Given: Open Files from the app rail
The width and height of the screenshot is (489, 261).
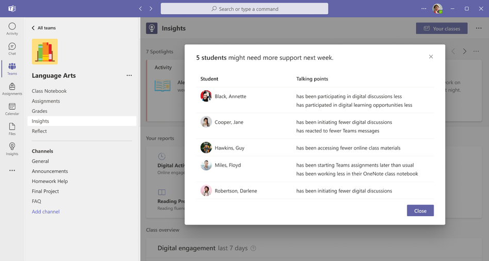Looking at the screenshot, I should point(12,129).
